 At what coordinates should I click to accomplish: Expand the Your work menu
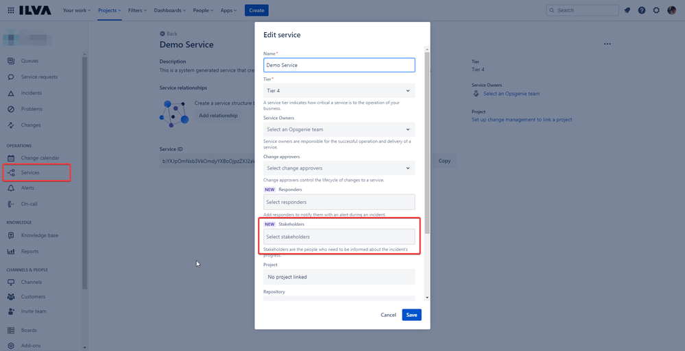(77, 10)
